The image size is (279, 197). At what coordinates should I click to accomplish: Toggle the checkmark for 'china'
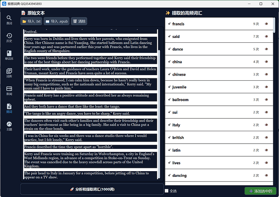click(x=169, y=62)
